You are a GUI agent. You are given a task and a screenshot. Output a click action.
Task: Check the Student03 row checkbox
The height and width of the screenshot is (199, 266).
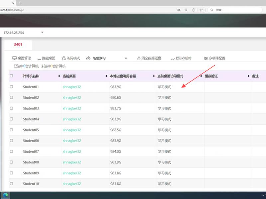(x=11, y=108)
